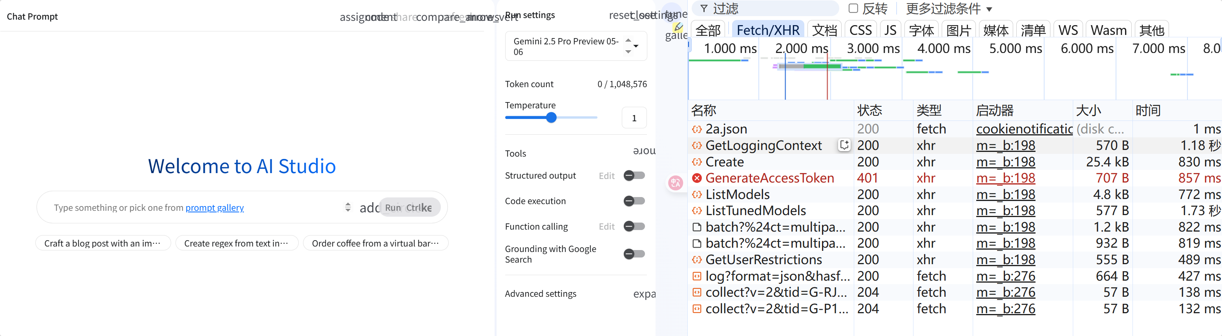Click the icon of the collect G-RJ request
This screenshot has width=1222, height=336.
696,292
